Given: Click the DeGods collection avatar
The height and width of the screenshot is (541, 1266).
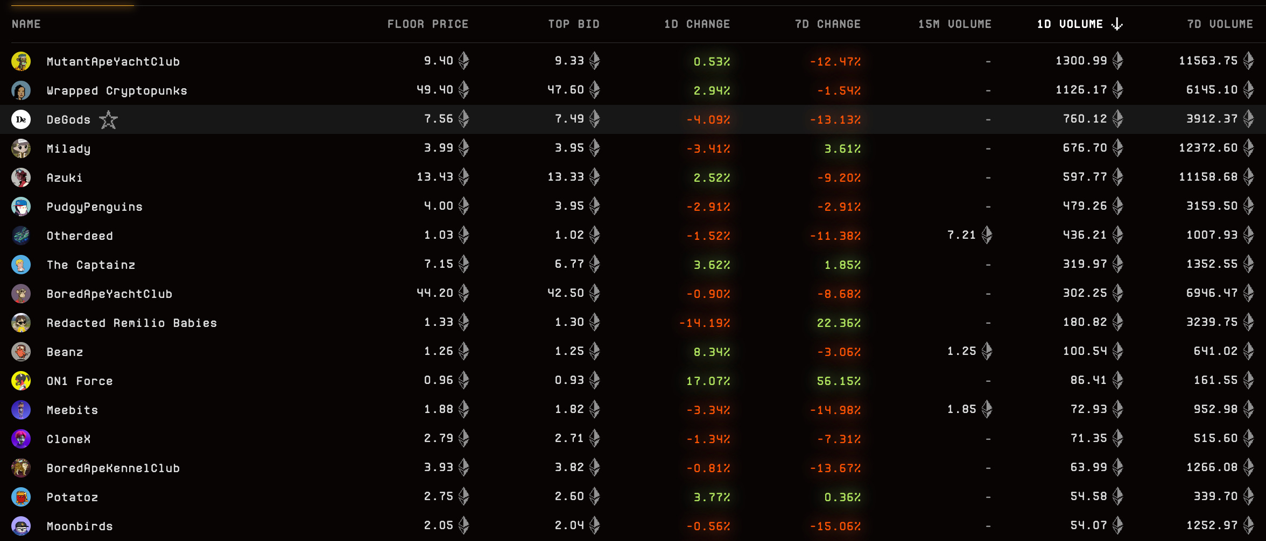Looking at the screenshot, I should (x=21, y=119).
